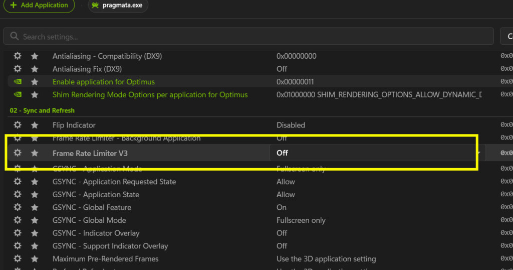
Task: Click the Off value of Antialiasing Fix (DX9)
Action: (x=282, y=69)
